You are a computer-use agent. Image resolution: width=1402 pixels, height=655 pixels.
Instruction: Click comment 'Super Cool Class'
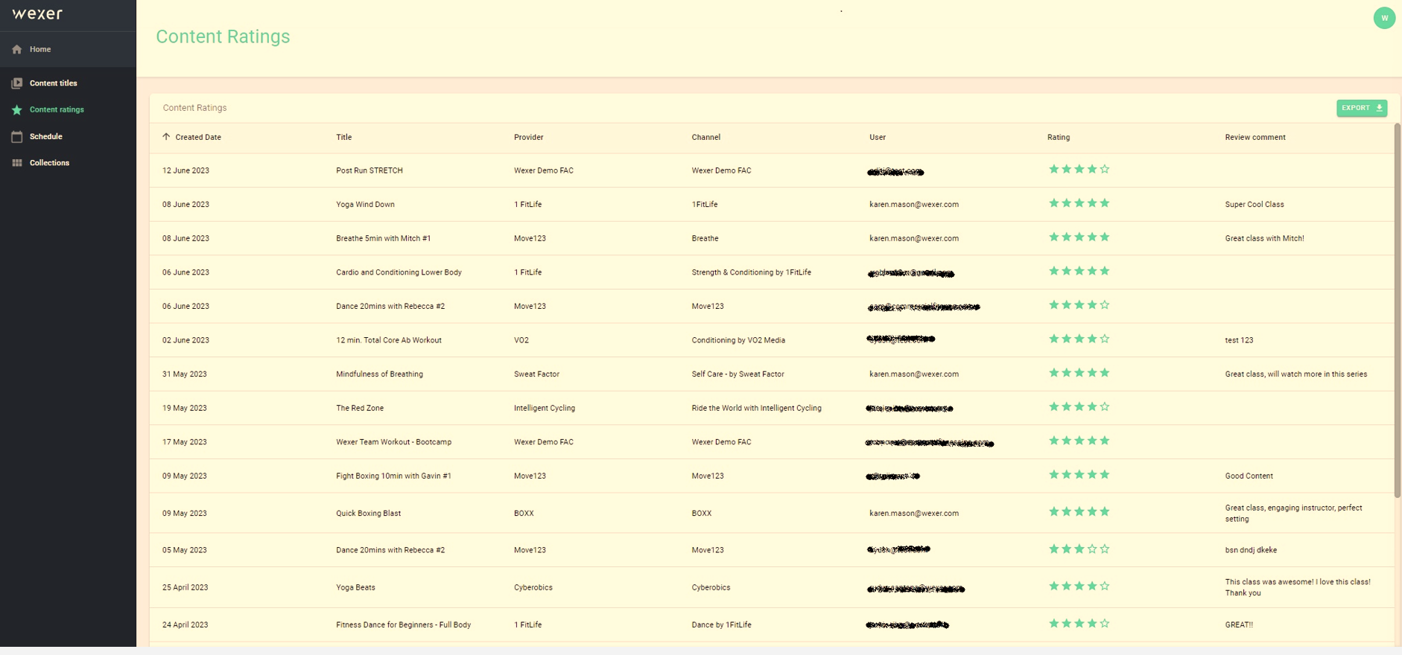[x=1254, y=205]
